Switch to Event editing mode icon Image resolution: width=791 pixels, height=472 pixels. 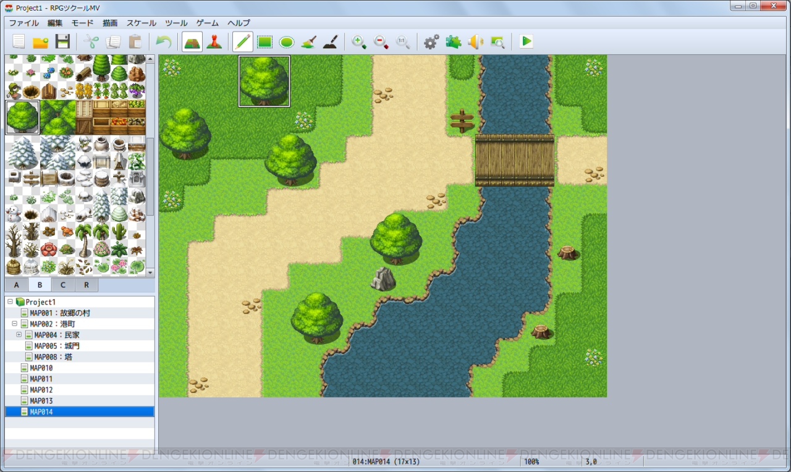point(214,41)
